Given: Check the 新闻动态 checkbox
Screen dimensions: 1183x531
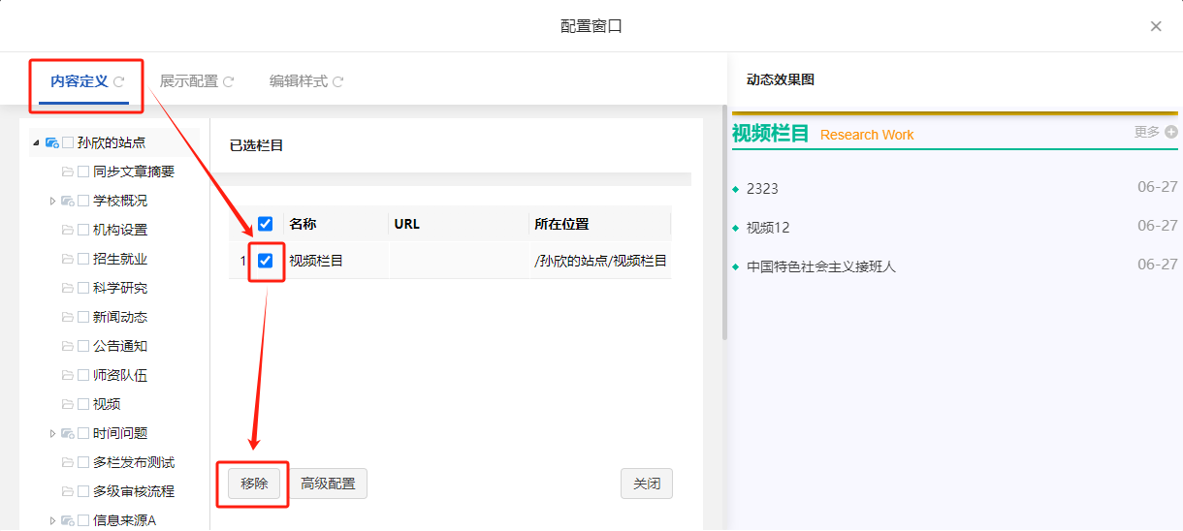Looking at the screenshot, I should [x=83, y=317].
